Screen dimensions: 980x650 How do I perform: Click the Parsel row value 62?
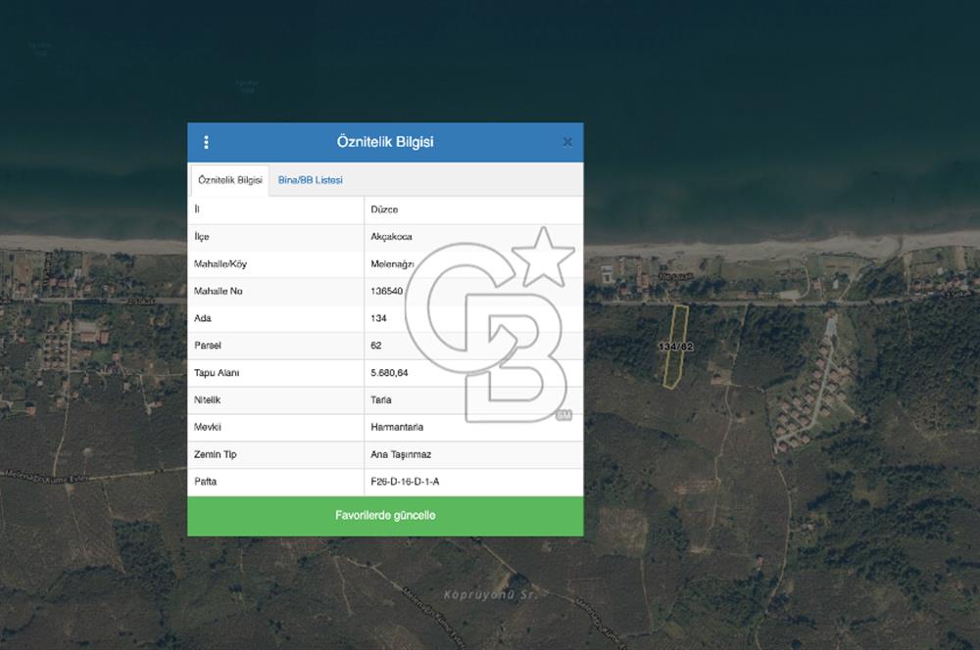point(376,346)
